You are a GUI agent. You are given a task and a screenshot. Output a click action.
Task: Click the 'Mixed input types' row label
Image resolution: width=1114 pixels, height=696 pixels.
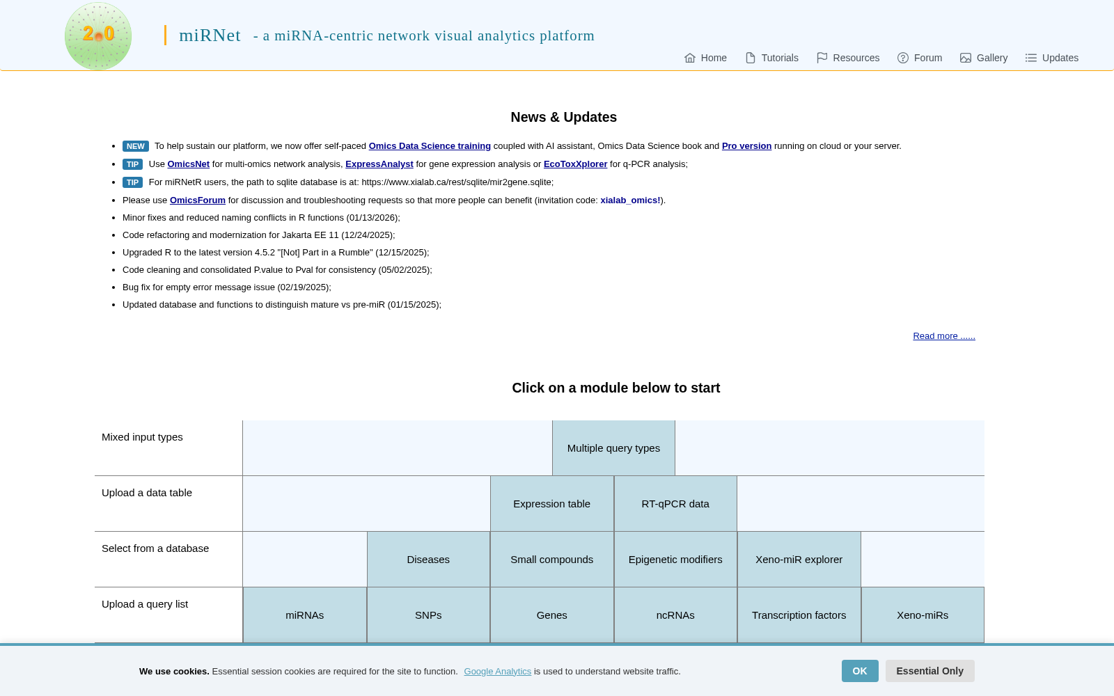[142, 437]
